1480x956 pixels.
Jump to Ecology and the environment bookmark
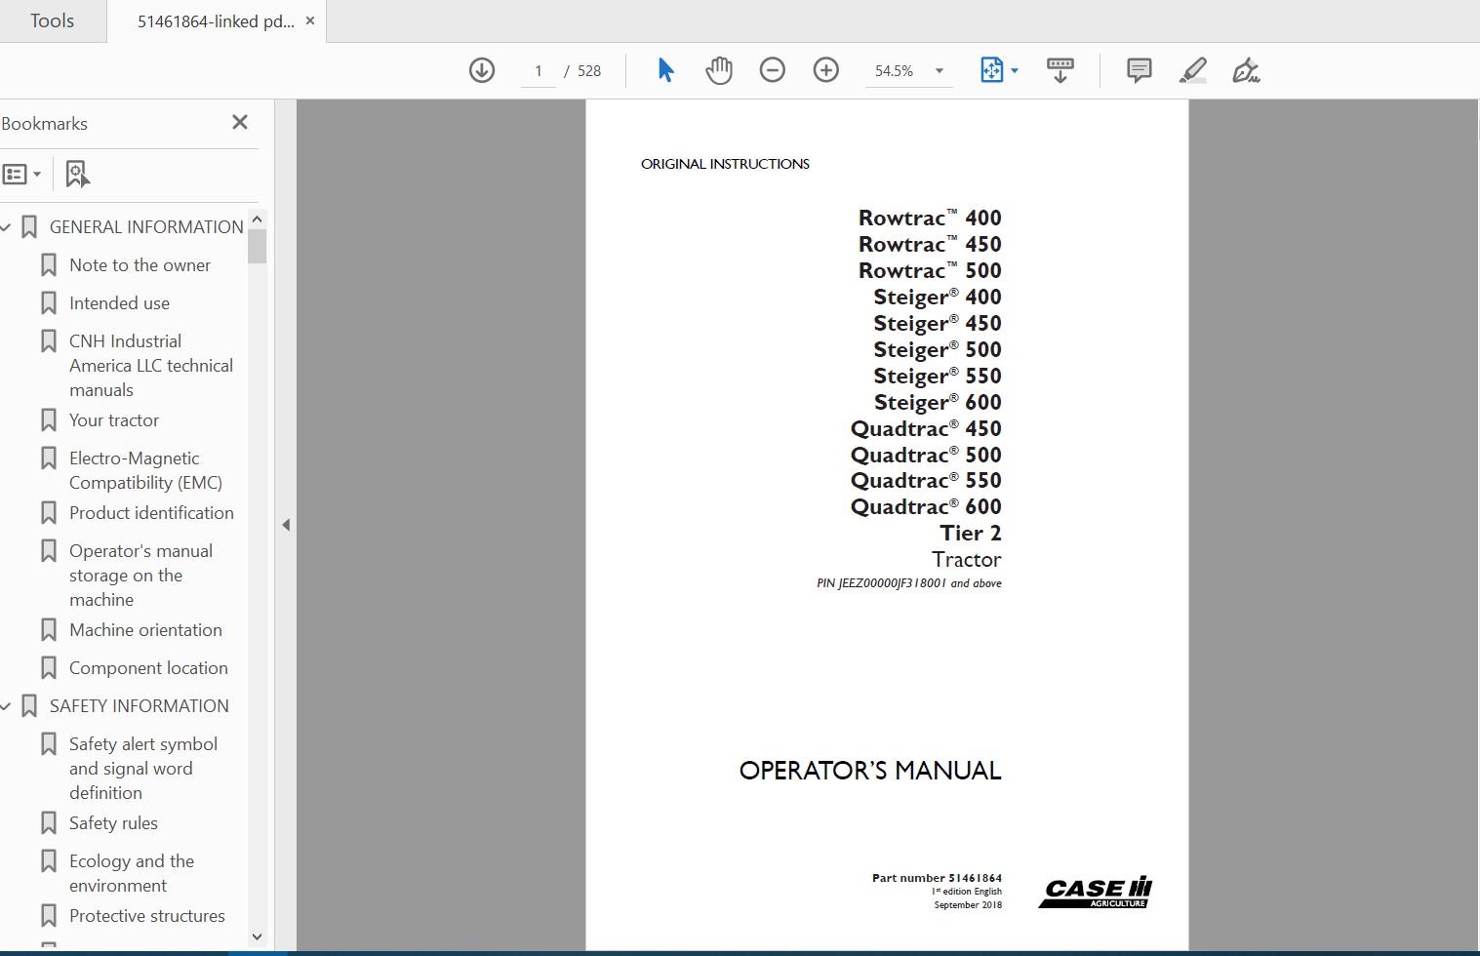point(132,873)
